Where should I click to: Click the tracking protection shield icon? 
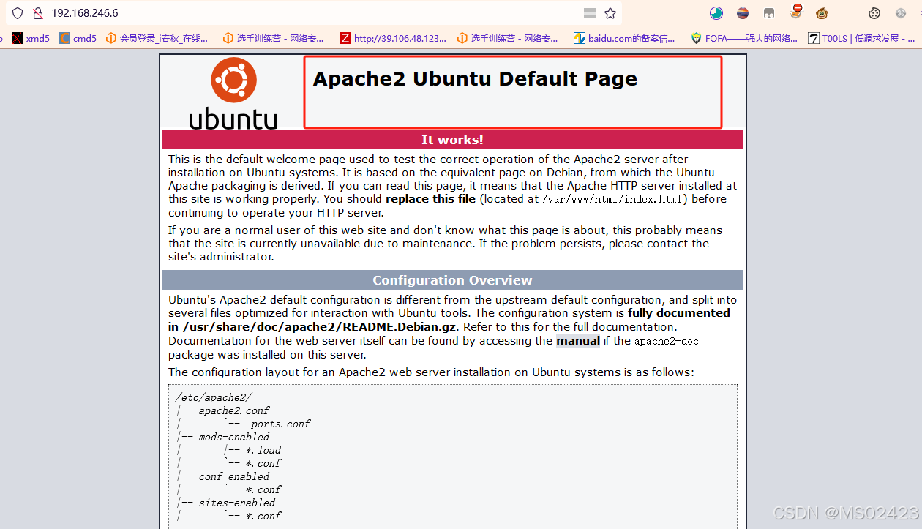[18, 13]
